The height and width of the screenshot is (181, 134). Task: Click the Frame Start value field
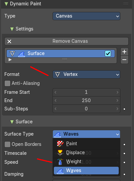(86, 92)
